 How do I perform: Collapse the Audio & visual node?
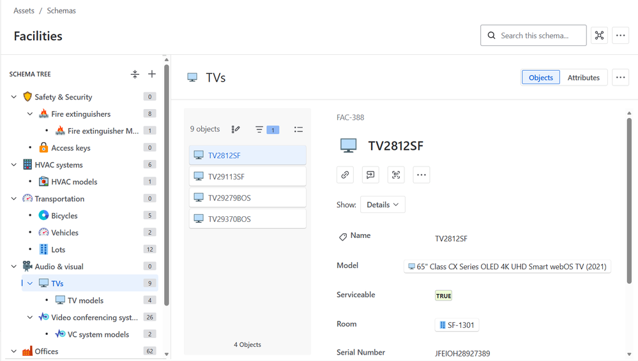14,266
